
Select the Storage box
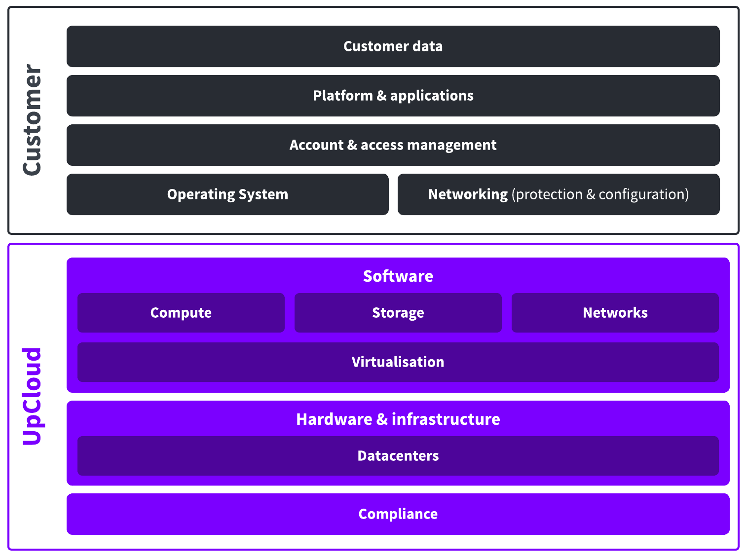pyautogui.click(x=398, y=313)
